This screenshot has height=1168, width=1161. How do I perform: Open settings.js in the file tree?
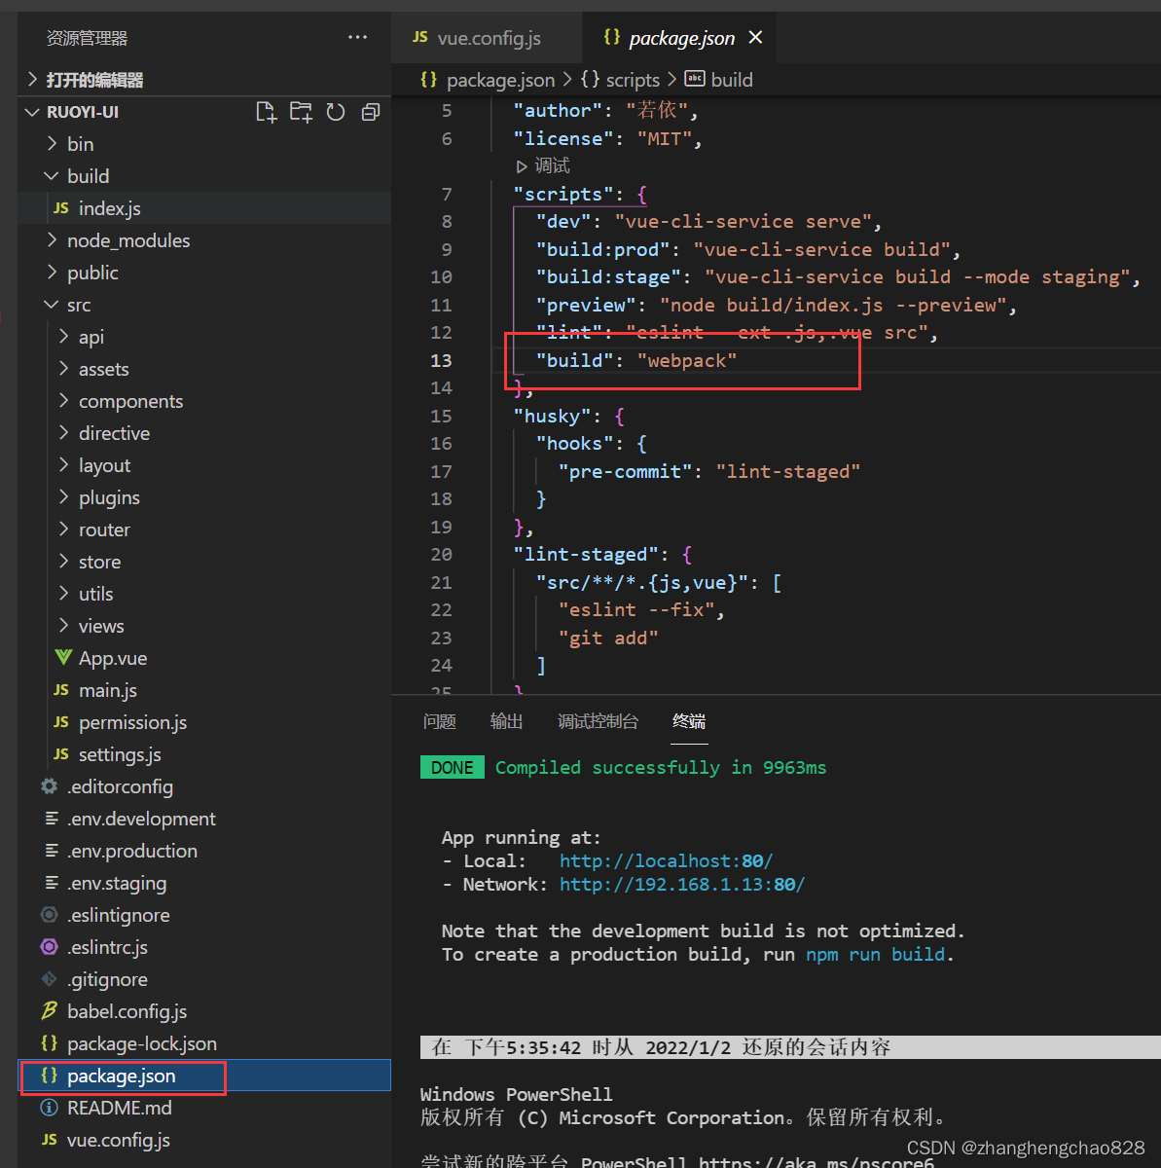coord(204,754)
